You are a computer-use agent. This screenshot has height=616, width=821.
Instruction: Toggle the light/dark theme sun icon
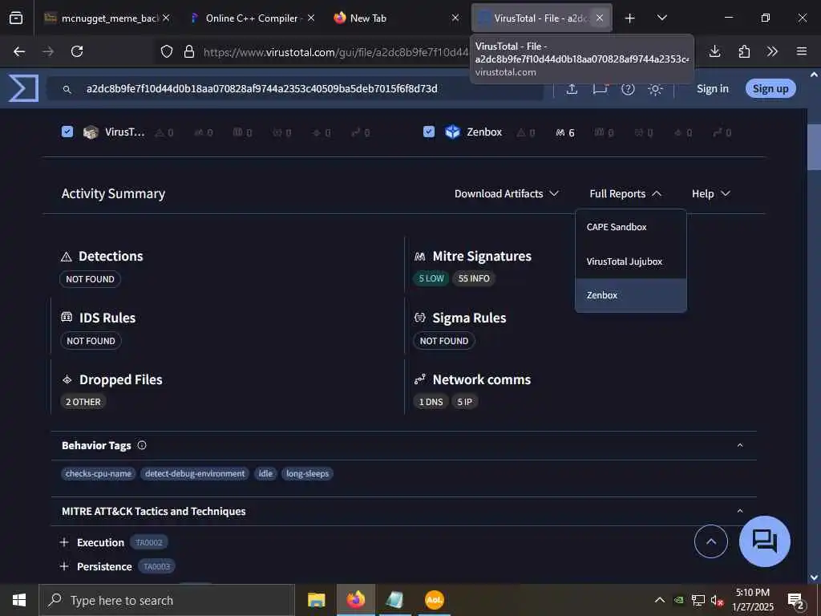pos(655,89)
